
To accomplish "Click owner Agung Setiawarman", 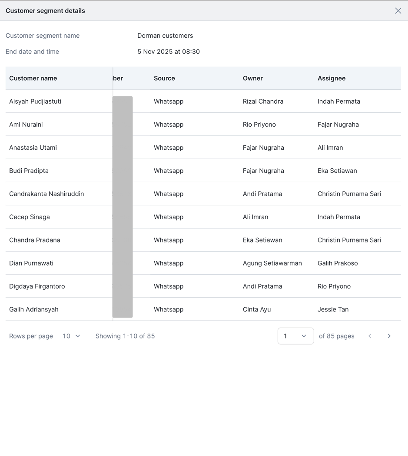I will 272,263.
